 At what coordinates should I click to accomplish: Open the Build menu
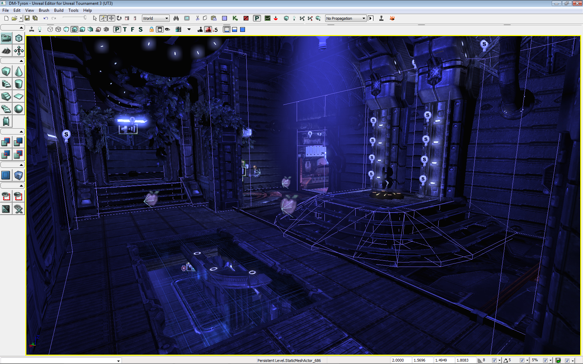[x=59, y=10]
